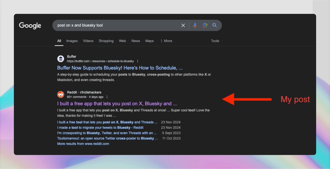
Task: Open 'I built a free app' Reddit result
Action: [x=117, y=104]
